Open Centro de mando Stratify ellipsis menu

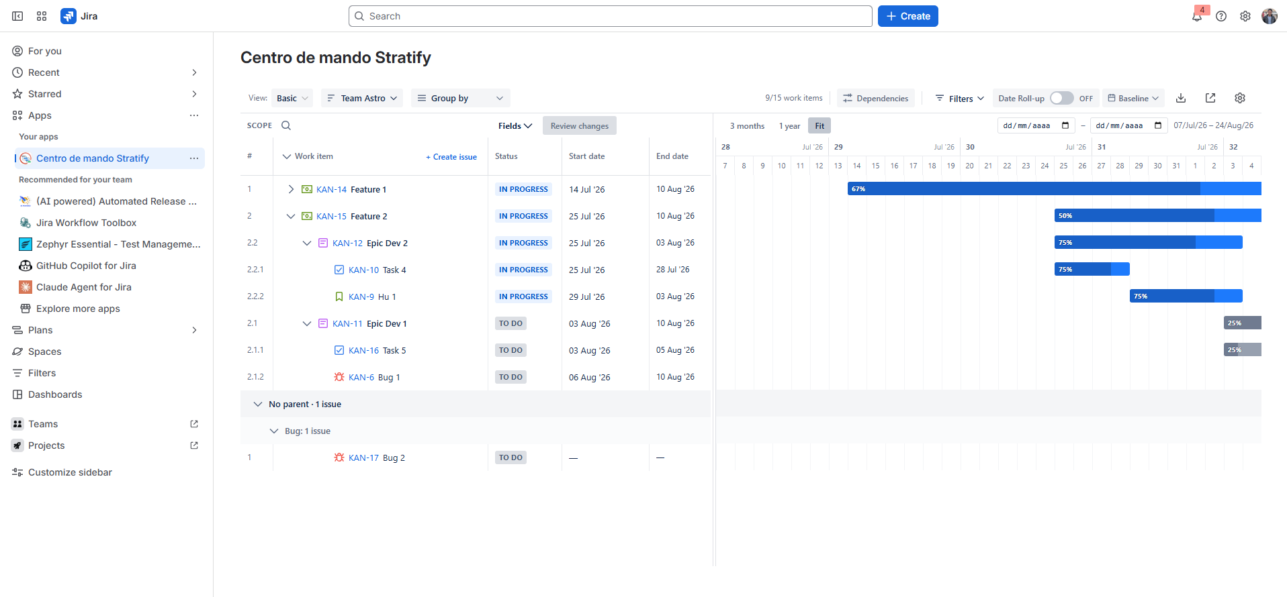(194, 158)
